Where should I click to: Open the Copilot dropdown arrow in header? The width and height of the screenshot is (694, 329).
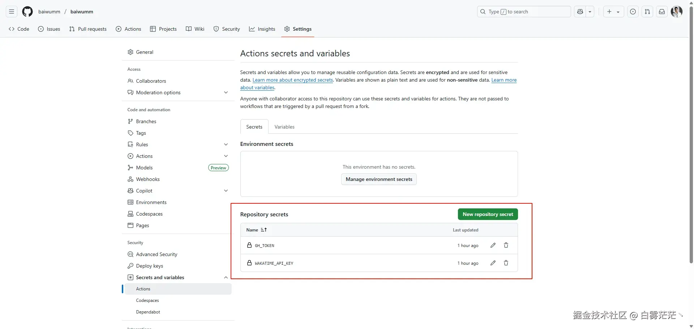point(590,12)
